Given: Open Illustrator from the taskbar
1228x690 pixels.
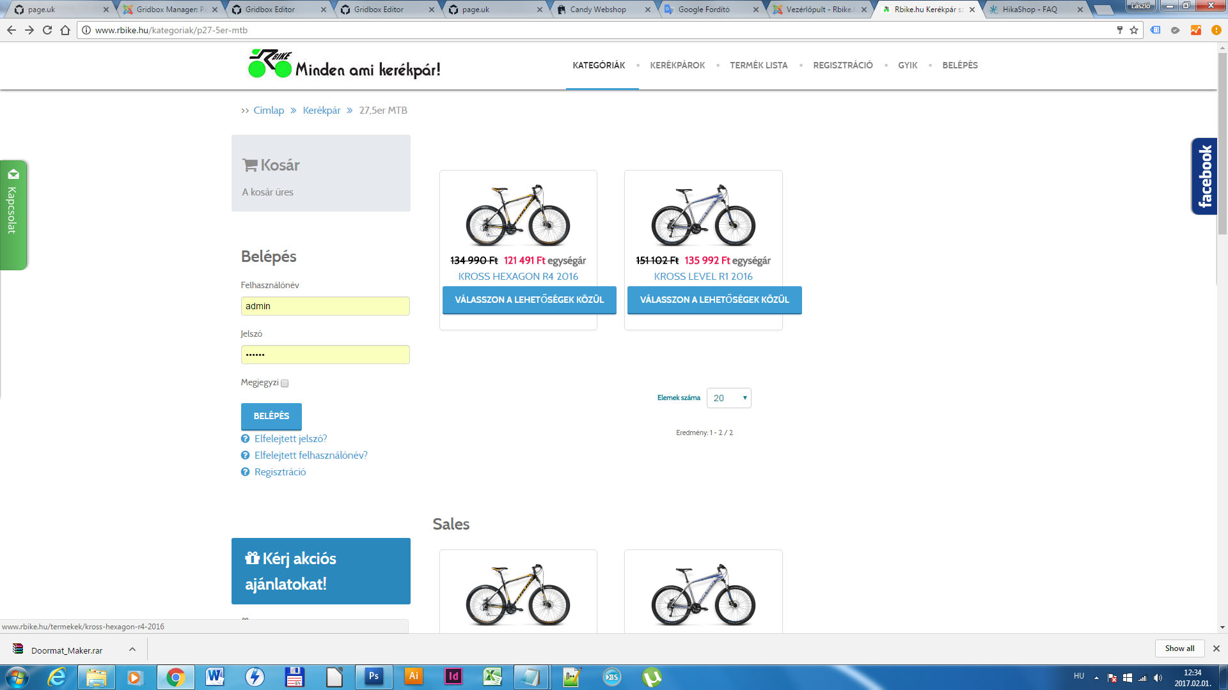Looking at the screenshot, I should pyautogui.click(x=414, y=677).
